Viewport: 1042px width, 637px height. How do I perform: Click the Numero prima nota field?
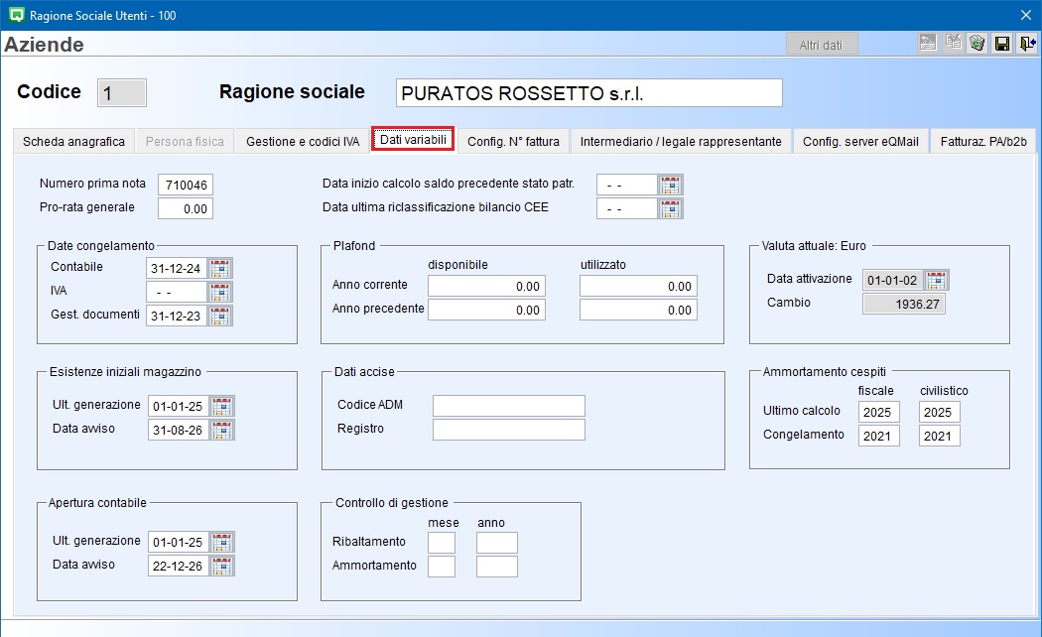(186, 185)
